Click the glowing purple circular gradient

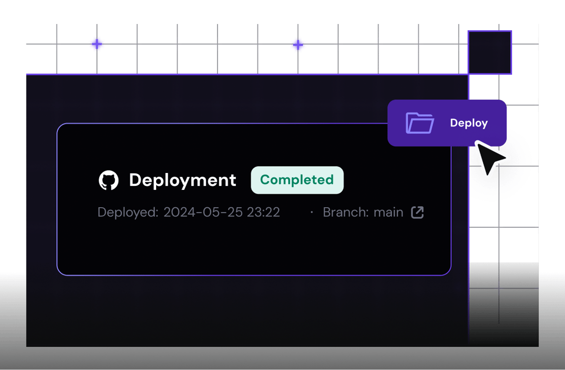point(501,164)
